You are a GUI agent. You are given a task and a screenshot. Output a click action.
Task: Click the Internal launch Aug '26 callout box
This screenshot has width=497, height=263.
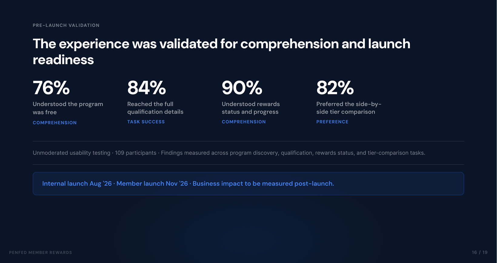tap(248, 184)
